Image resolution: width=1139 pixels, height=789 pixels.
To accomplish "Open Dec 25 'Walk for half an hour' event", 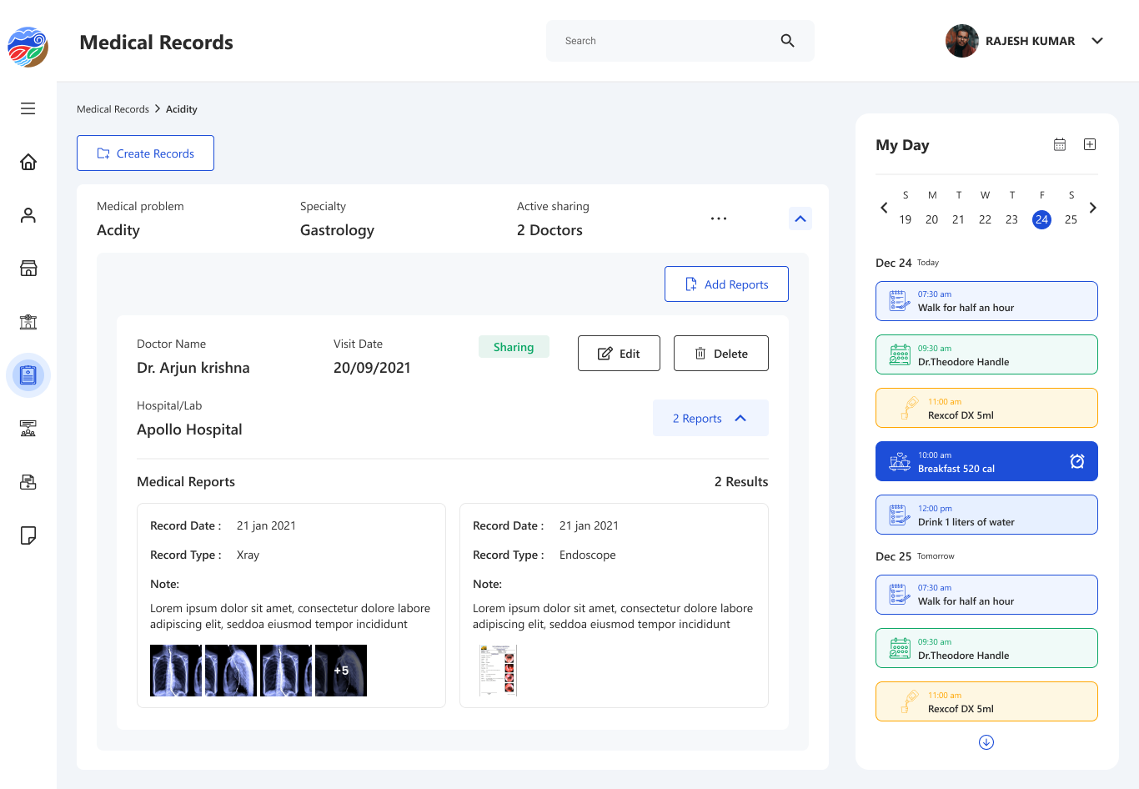I will pos(986,595).
